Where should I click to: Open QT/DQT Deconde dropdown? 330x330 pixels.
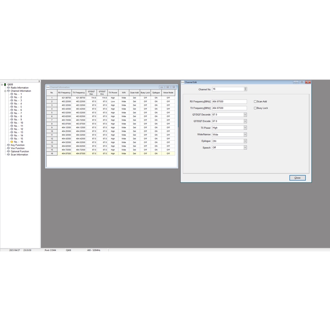click(x=245, y=115)
